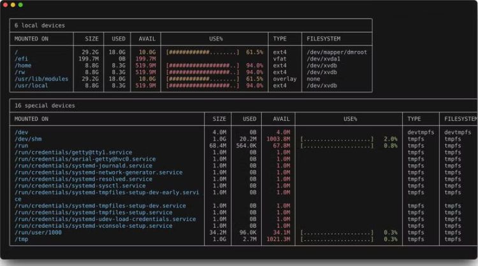
Task: Select the /usr/lib/modules mount path
Action: (41, 79)
